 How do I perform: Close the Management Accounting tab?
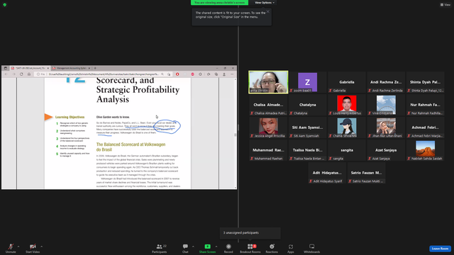tap(89, 68)
